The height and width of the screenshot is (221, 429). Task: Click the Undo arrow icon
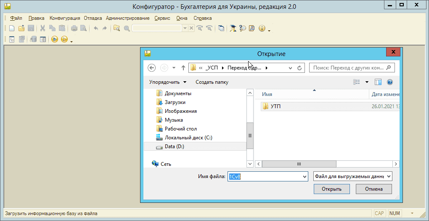(96, 28)
